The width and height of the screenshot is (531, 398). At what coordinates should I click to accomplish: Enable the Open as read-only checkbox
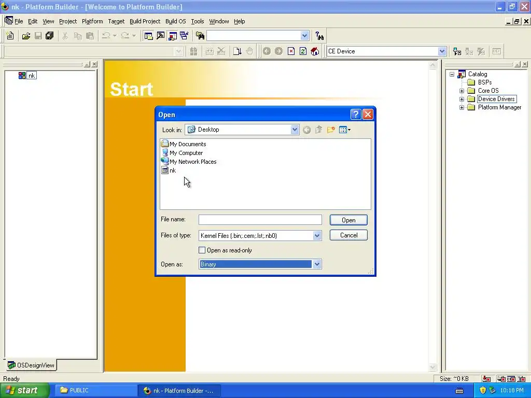click(202, 250)
